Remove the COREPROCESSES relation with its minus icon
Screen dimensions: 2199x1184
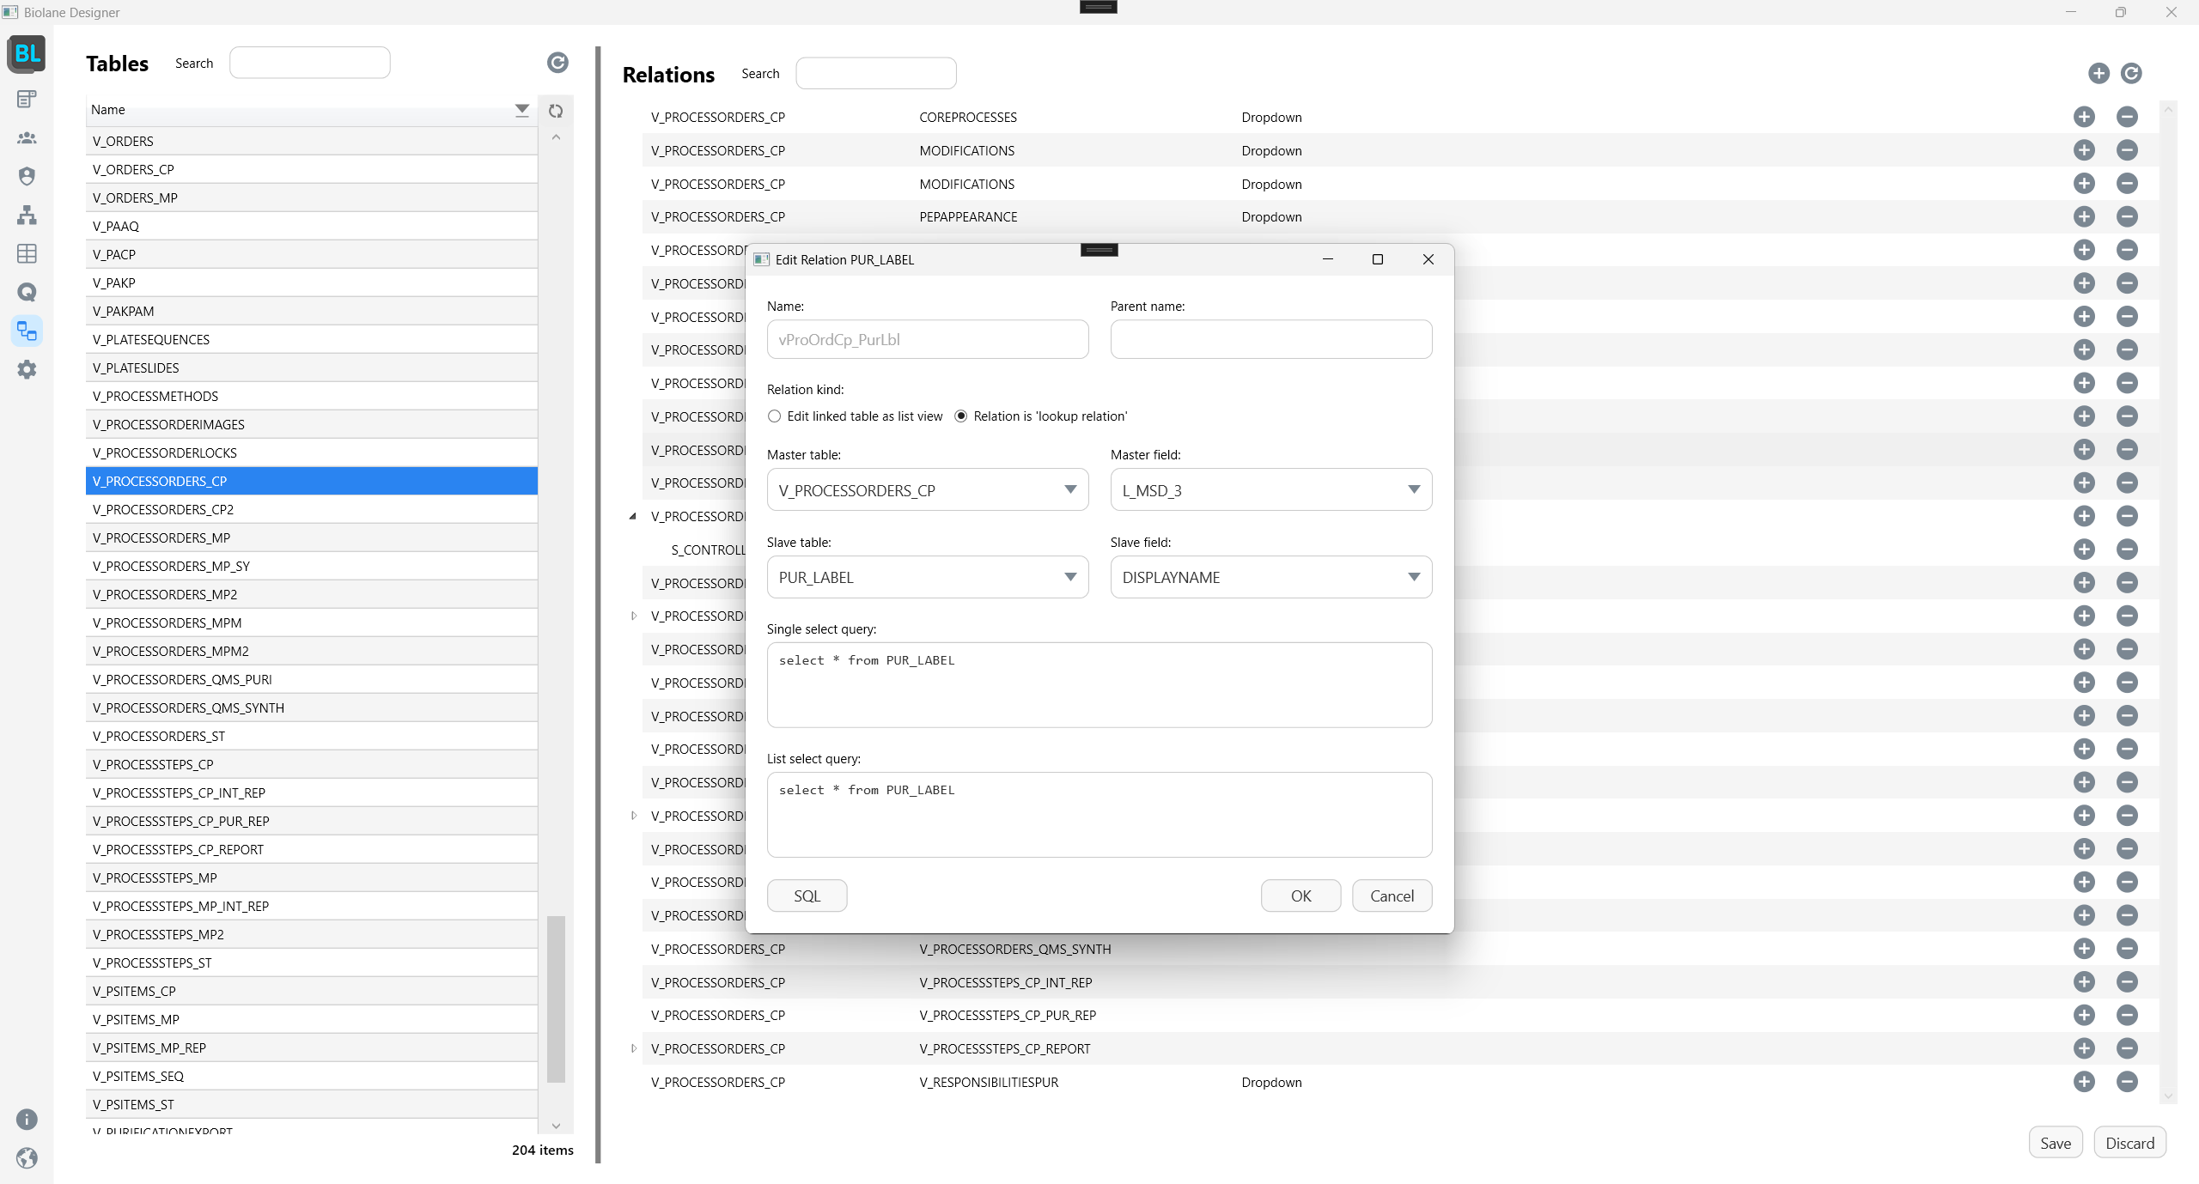[x=2127, y=117]
